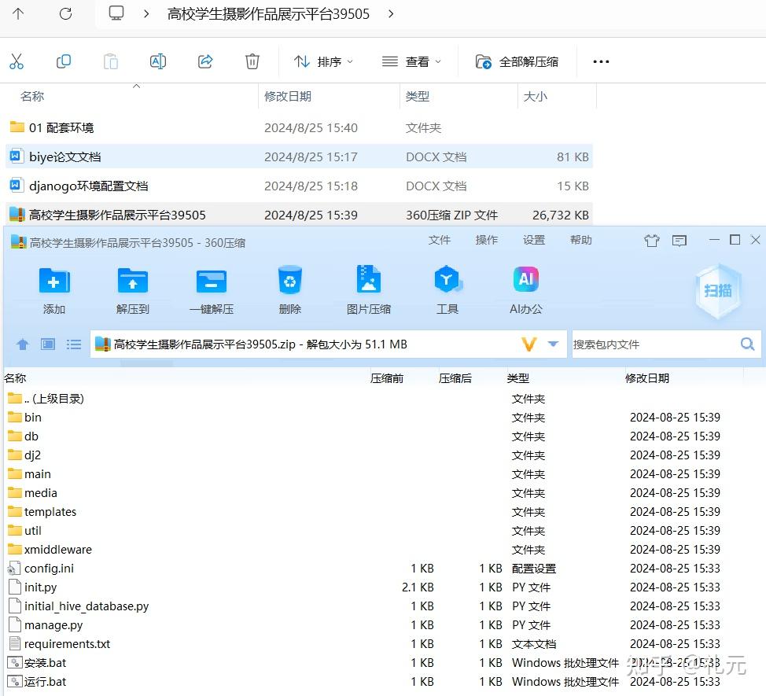
Task: Open the 帮助 menu in 360压缩
Action: 581,241
